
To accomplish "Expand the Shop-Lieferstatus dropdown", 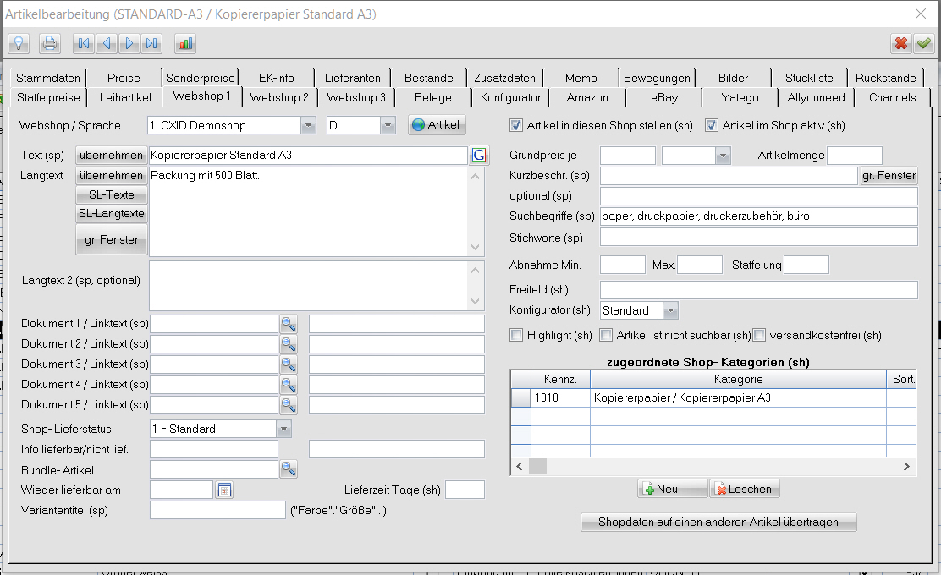I will pyautogui.click(x=283, y=429).
